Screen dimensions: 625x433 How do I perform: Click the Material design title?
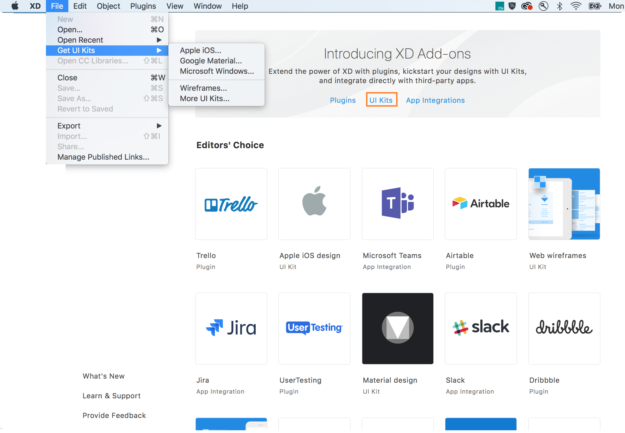tap(390, 380)
